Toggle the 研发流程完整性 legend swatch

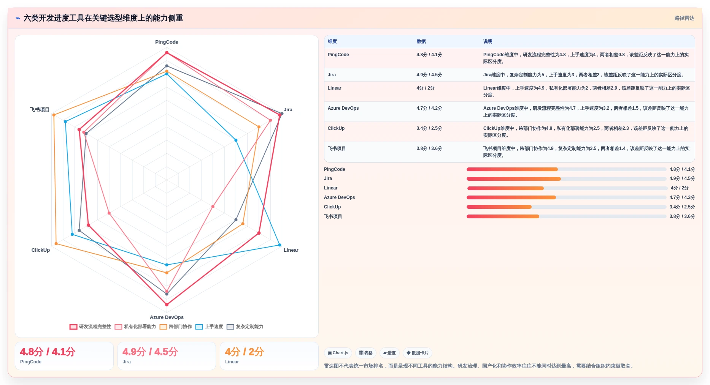pos(73,327)
